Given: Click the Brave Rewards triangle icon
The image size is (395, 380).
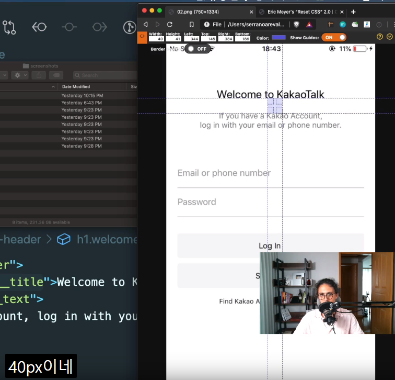Looking at the screenshot, I should click(309, 24).
